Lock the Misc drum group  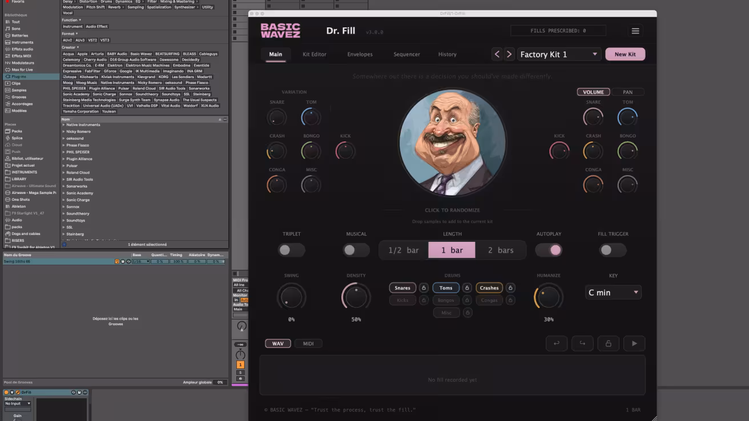[x=467, y=313]
